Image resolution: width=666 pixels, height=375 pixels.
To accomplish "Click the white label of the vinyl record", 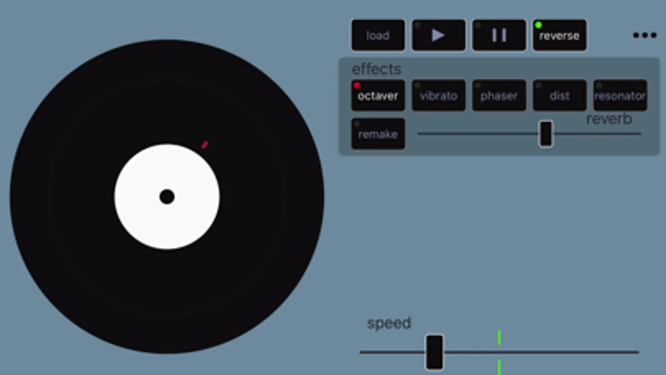I will click(x=167, y=197).
